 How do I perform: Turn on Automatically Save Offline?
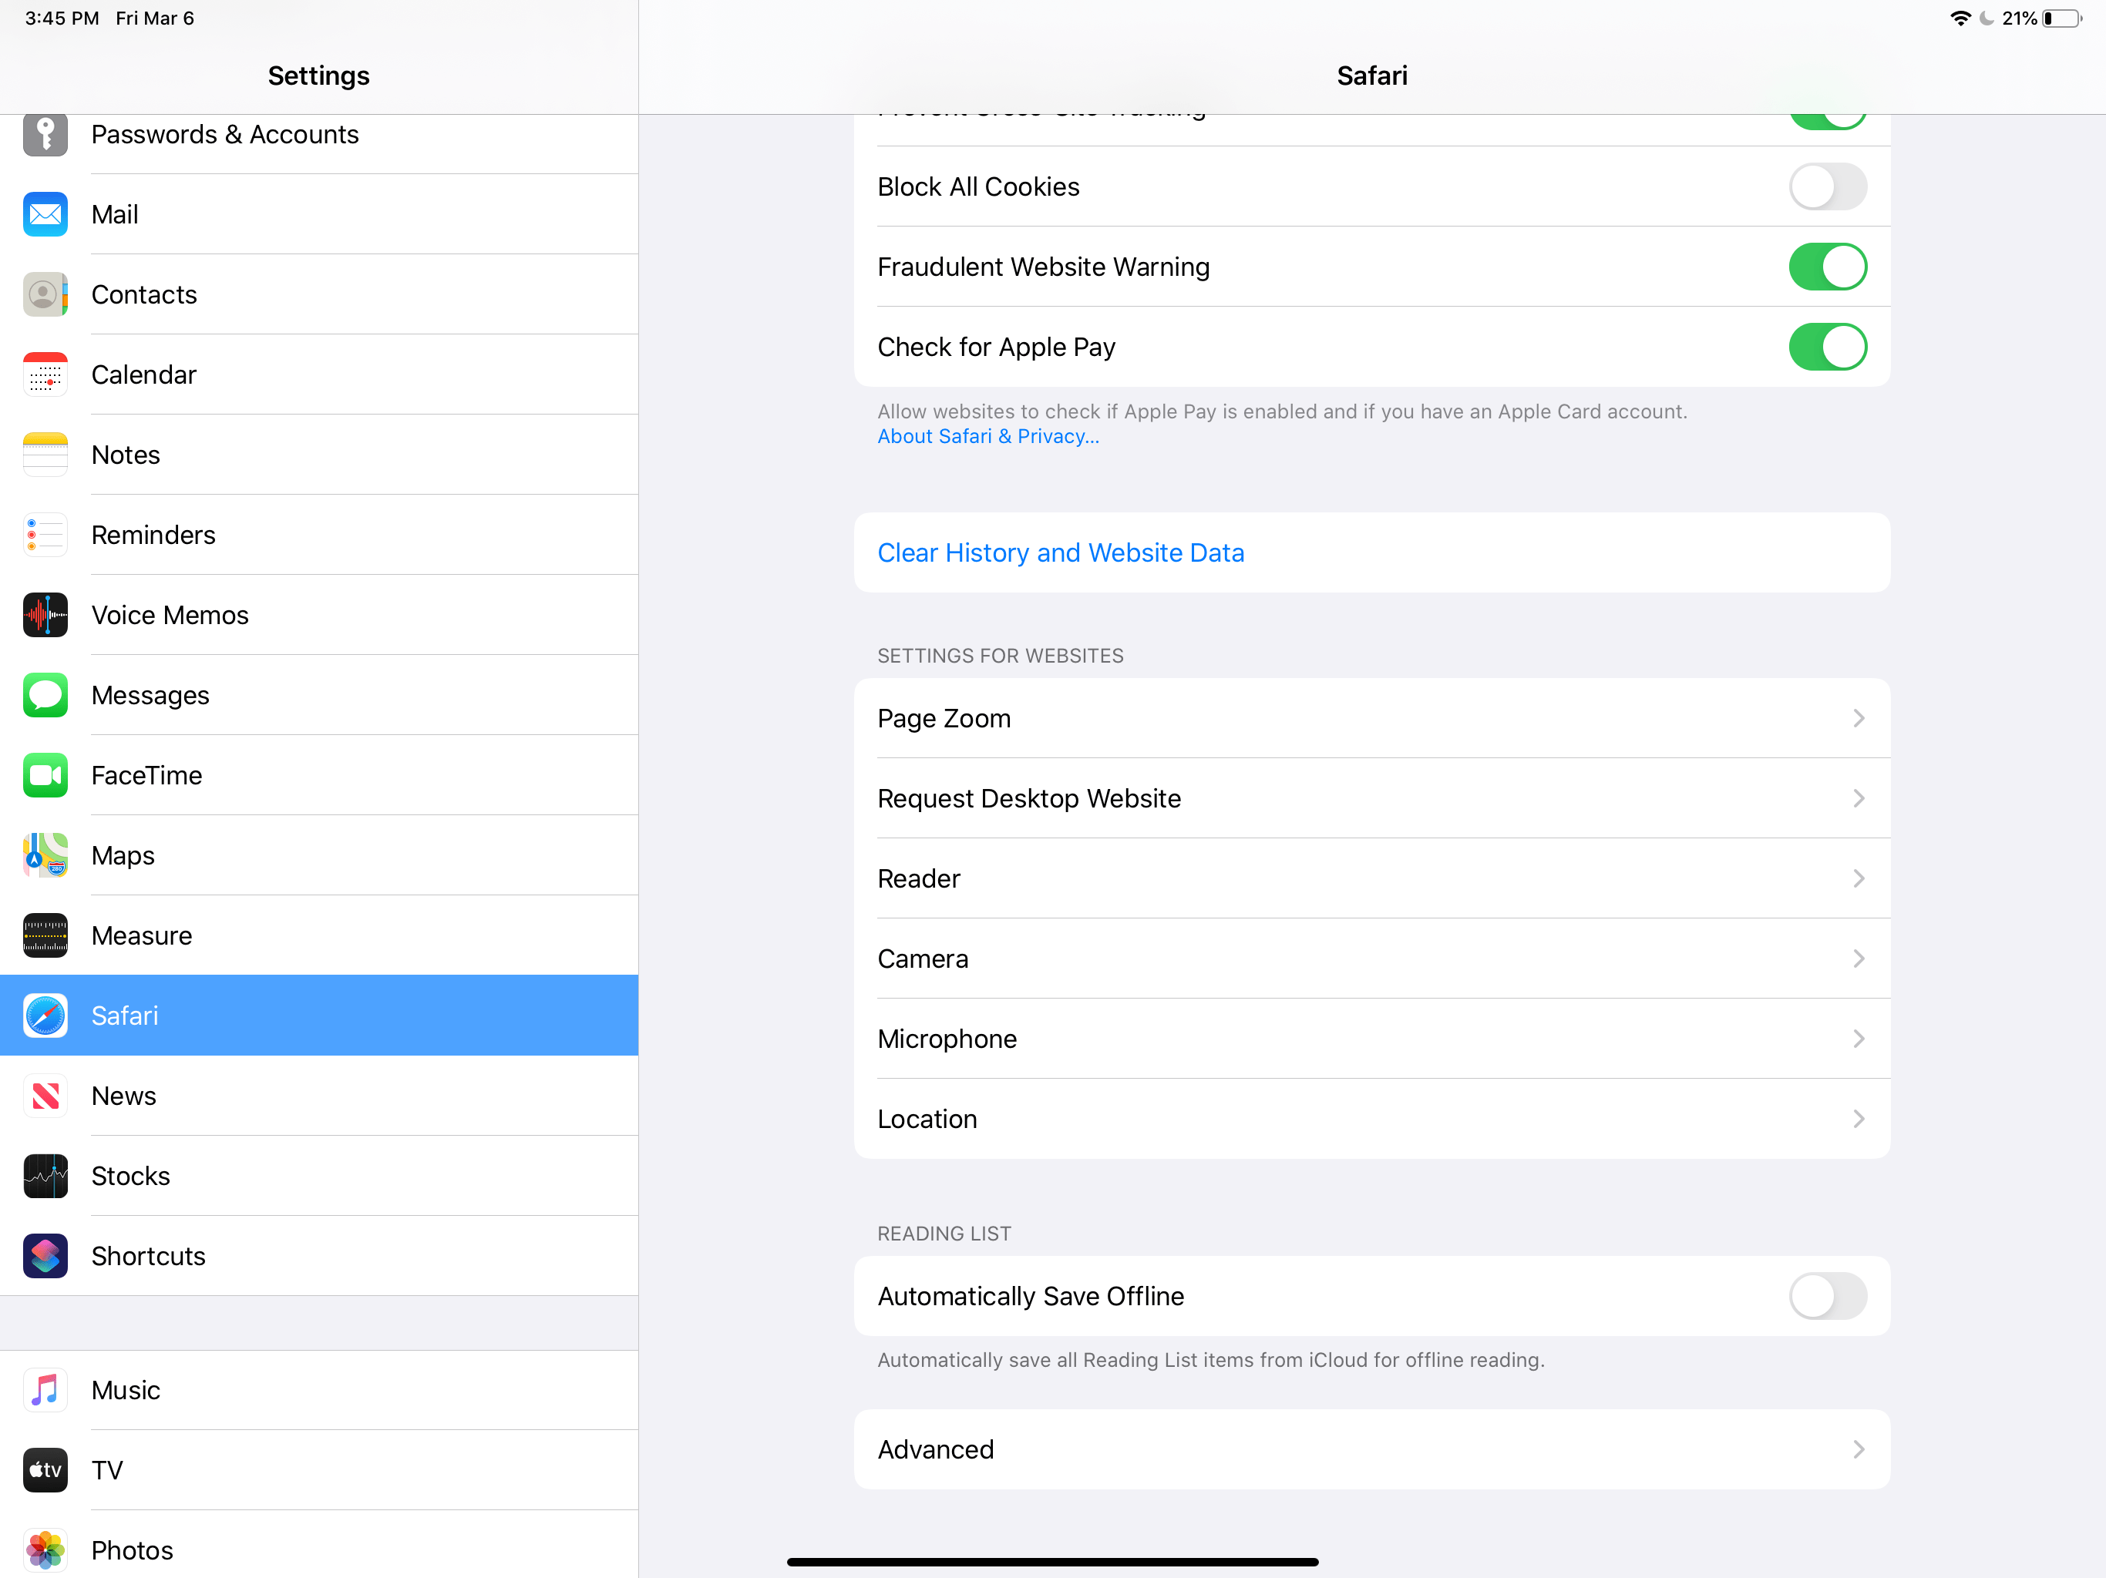[x=1827, y=1296]
